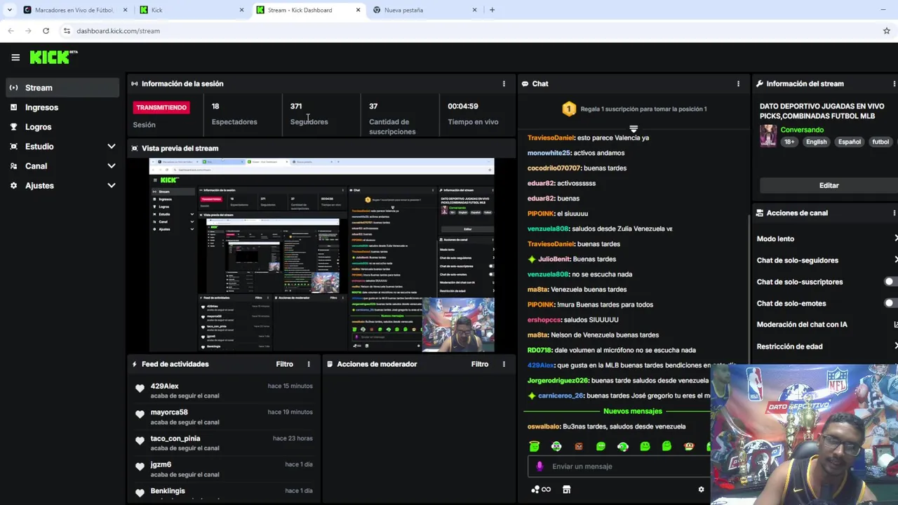Click jgzm6 in activity feed

coord(161,464)
